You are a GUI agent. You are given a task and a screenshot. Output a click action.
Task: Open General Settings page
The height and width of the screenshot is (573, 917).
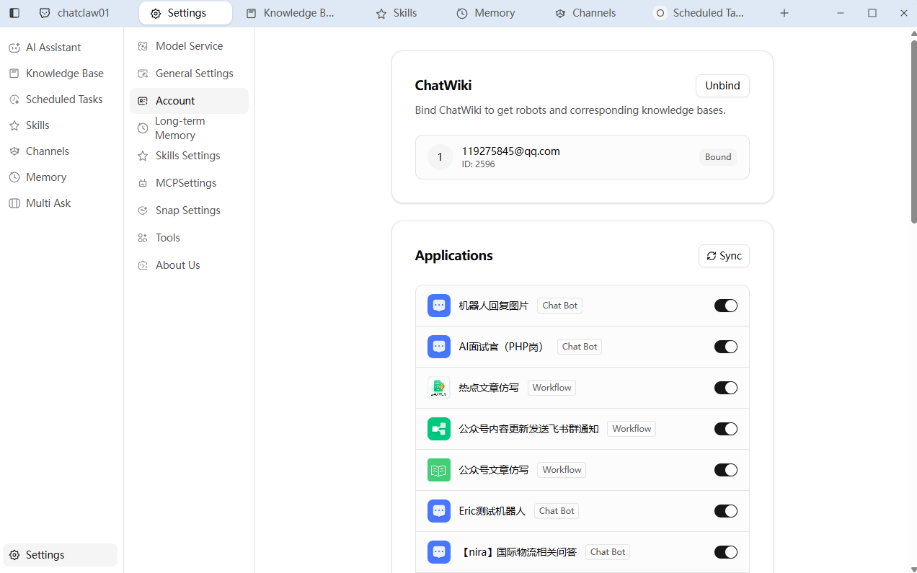[189, 74]
